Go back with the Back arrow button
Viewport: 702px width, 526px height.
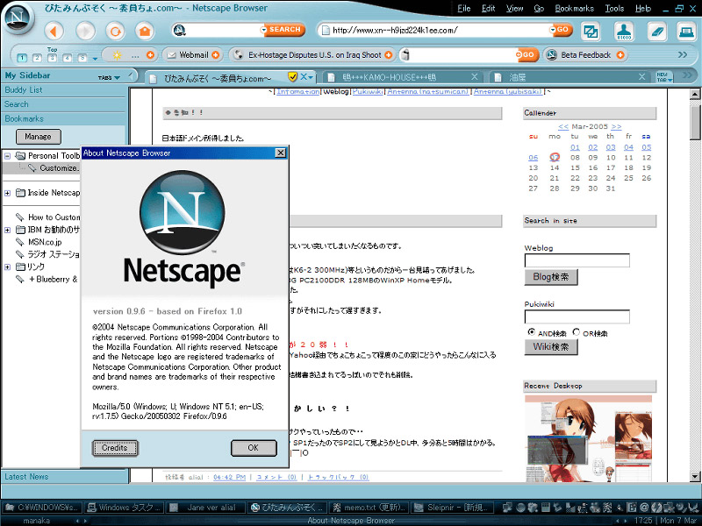click(x=54, y=31)
